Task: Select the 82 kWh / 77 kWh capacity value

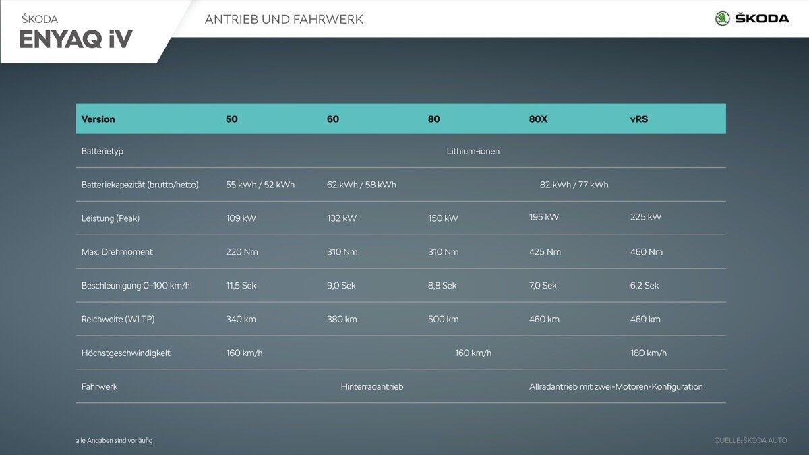Action: (x=574, y=185)
